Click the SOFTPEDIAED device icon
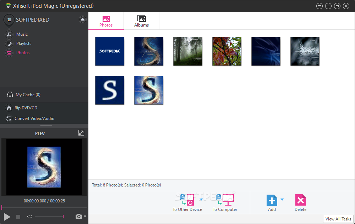Screen dimensions: 355x224 (9, 19)
